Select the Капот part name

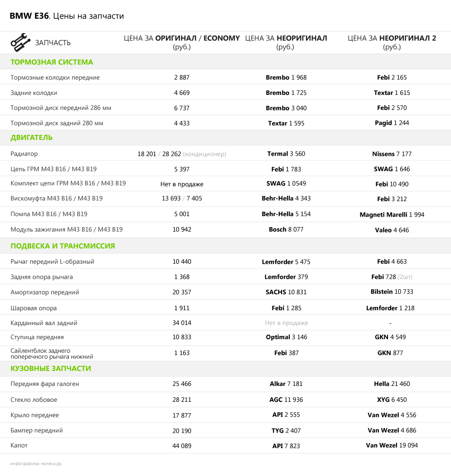point(19,445)
